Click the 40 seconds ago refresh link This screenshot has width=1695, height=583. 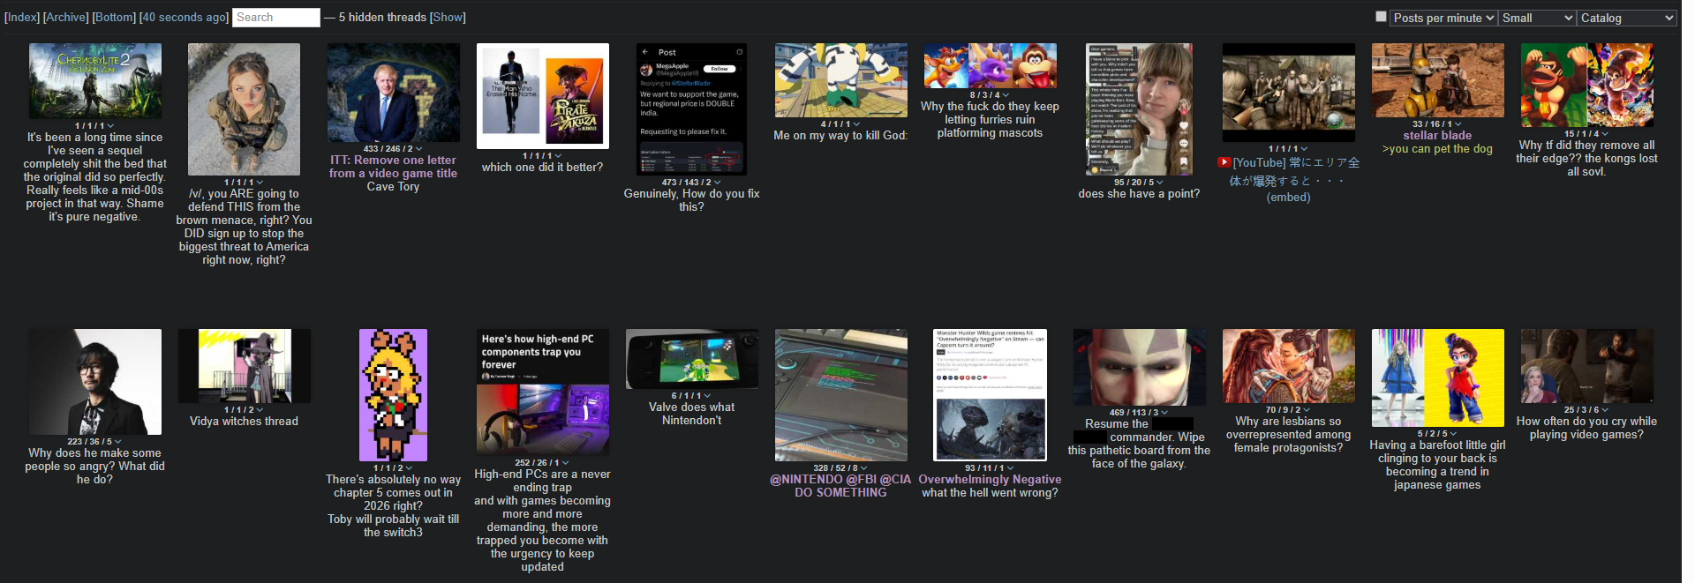pyautogui.click(x=184, y=18)
